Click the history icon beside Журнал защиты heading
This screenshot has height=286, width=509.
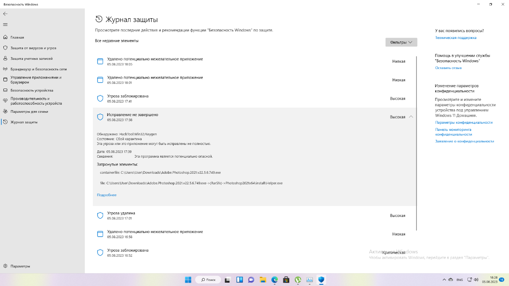99,19
